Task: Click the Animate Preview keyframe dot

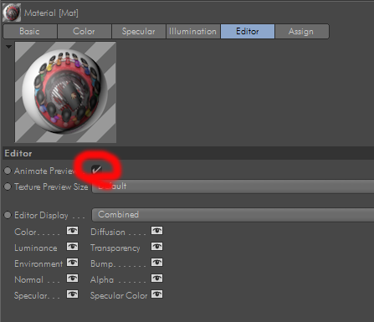Action: pyautogui.click(x=8, y=171)
